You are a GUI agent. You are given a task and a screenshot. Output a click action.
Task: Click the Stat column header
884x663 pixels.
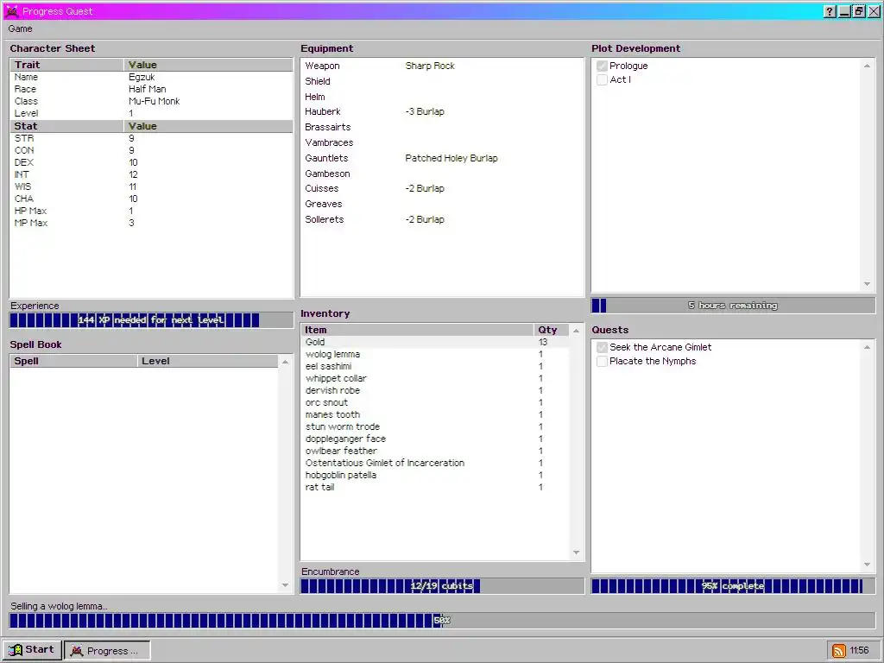pos(66,126)
